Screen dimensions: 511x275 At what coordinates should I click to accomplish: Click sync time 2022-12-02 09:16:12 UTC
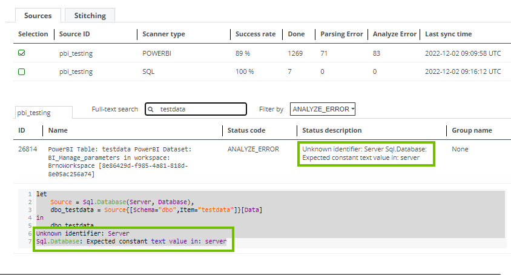463,71
